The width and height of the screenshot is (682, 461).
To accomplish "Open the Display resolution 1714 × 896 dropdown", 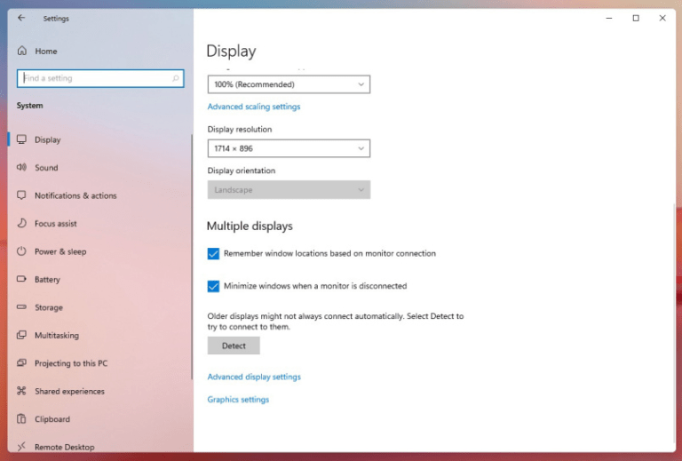I will coord(289,148).
